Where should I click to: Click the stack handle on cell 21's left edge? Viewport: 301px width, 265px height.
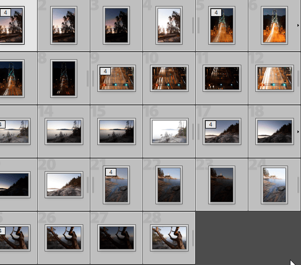tap(93, 185)
